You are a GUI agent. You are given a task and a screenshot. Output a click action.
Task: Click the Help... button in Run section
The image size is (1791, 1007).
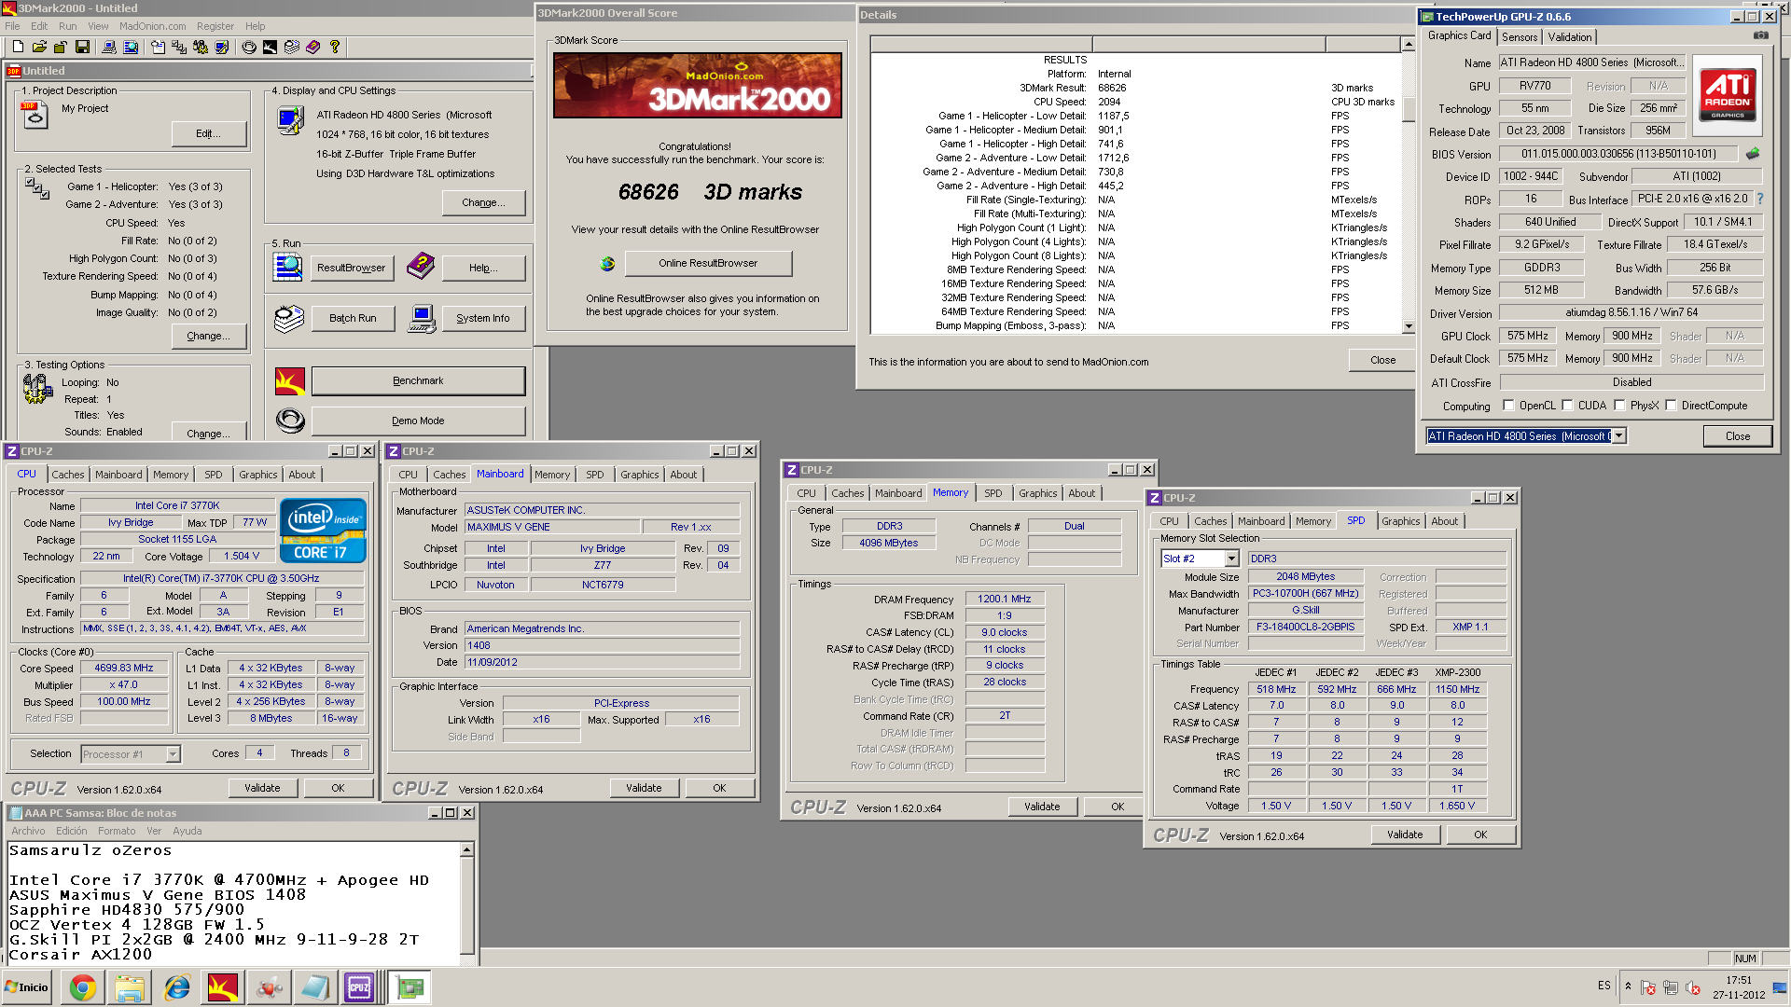point(483,268)
